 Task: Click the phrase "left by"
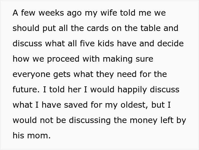click(x=173, y=120)
